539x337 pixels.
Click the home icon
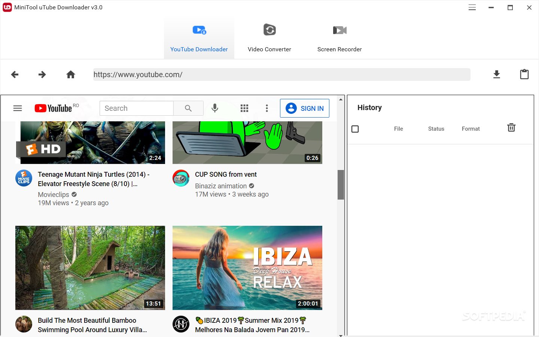[x=71, y=75]
